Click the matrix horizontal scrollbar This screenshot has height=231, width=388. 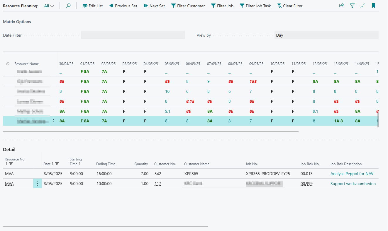pyautogui.click(x=151, y=132)
